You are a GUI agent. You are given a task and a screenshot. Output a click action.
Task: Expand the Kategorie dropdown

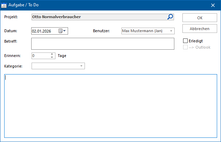[x=81, y=66]
